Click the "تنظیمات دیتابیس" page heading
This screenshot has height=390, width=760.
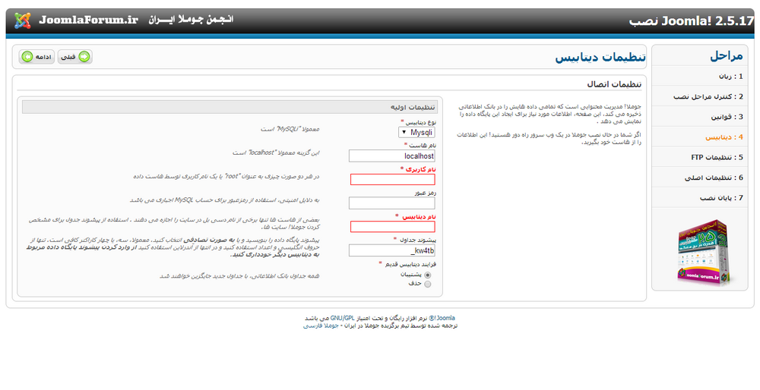point(600,57)
